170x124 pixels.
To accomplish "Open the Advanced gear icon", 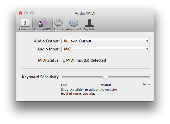I will [74, 23].
